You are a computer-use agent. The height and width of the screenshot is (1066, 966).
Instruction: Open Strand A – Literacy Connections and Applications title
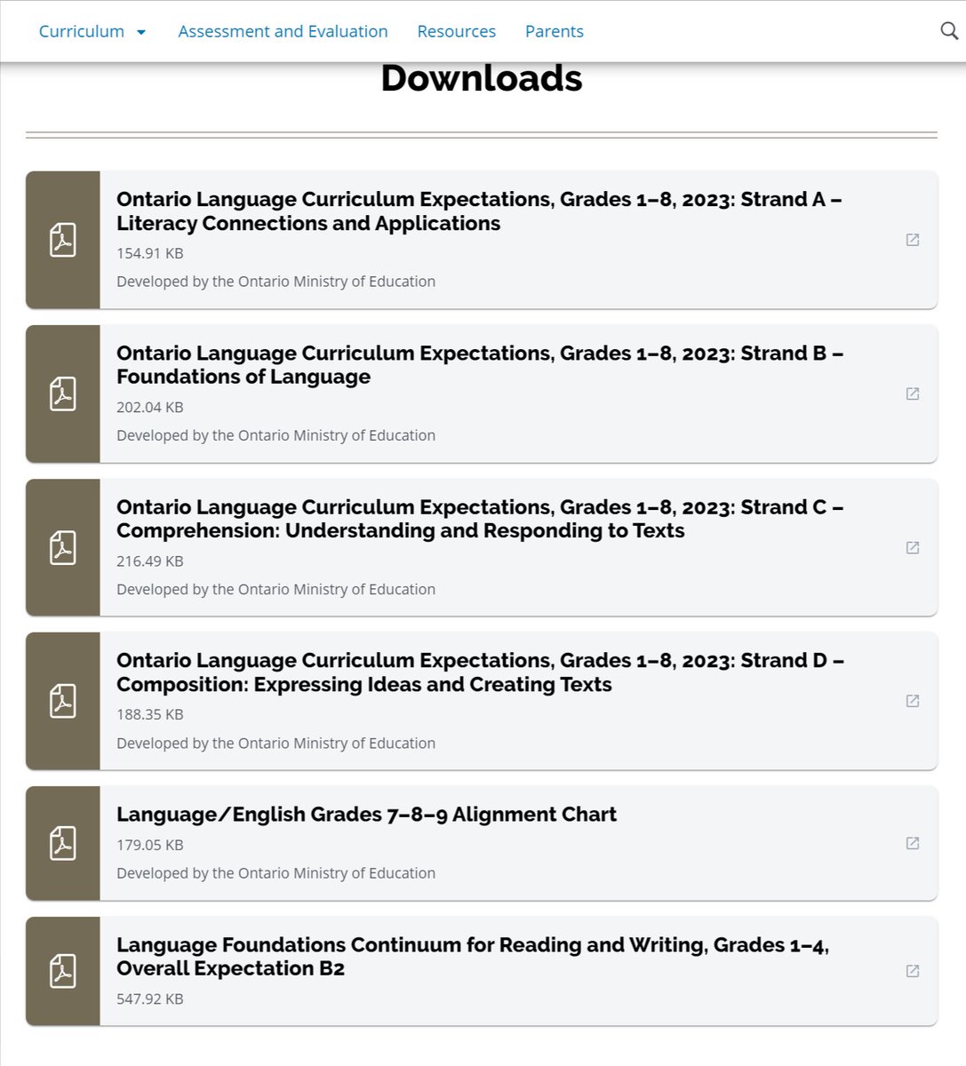pyautogui.click(x=479, y=211)
